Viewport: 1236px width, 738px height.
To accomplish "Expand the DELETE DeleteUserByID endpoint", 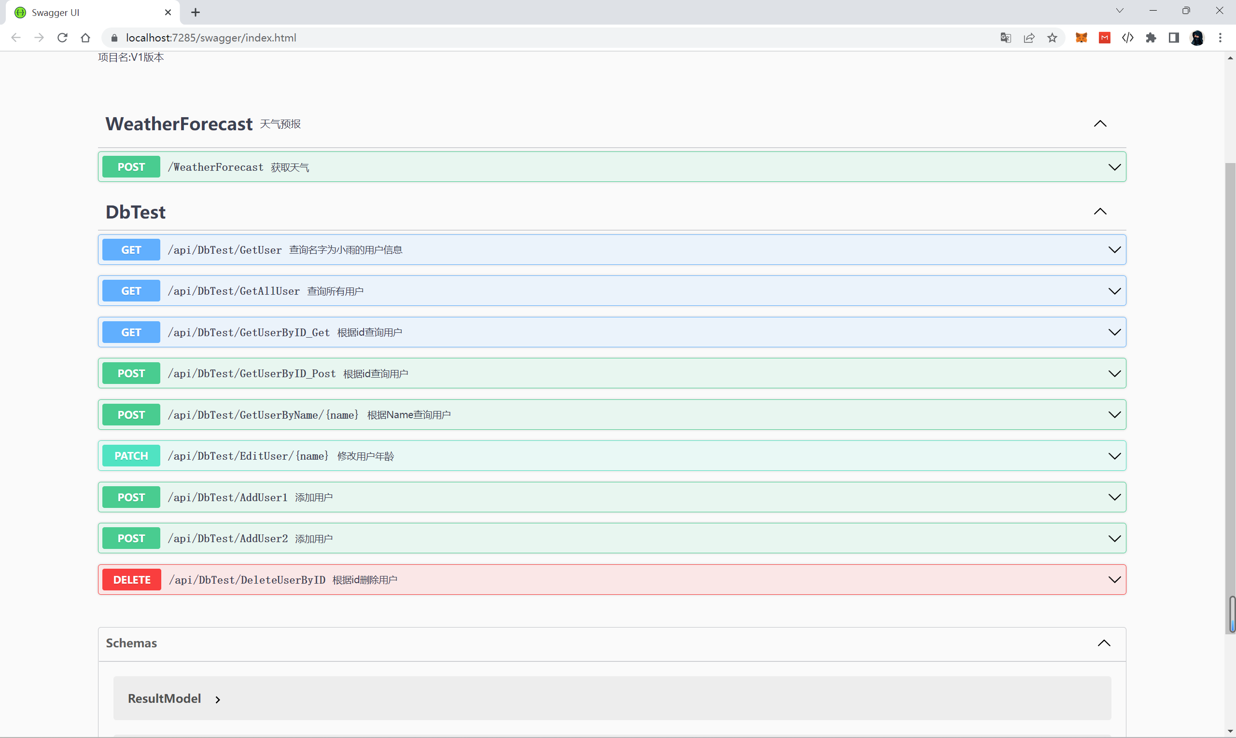I will click(x=1114, y=580).
